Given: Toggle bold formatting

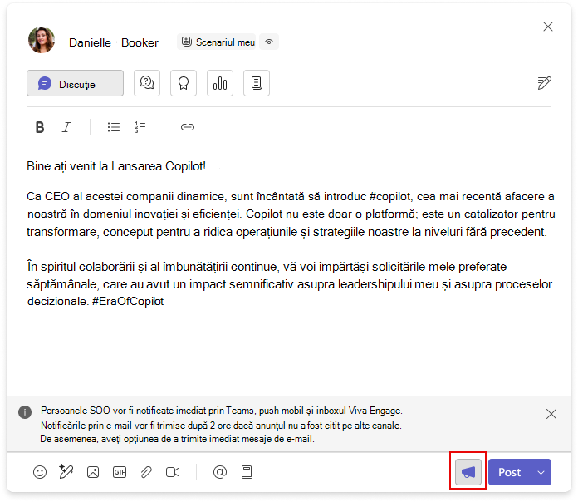Looking at the screenshot, I should click(x=40, y=127).
